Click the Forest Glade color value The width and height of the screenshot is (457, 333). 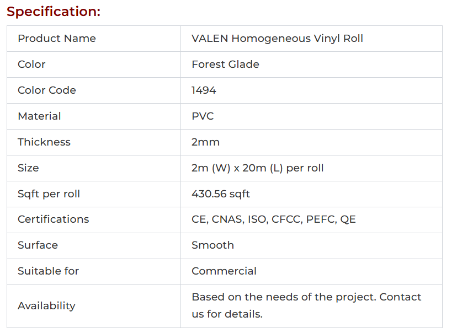[x=225, y=65]
